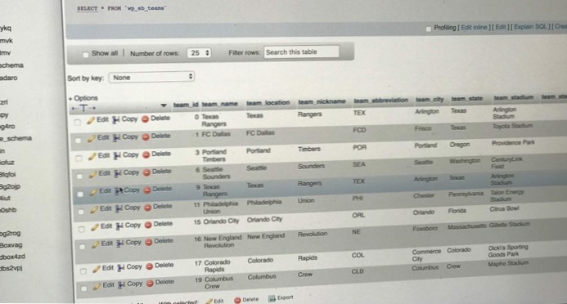Click in the Search this table field
The height and width of the screenshot is (304, 567).
pos(302,51)
